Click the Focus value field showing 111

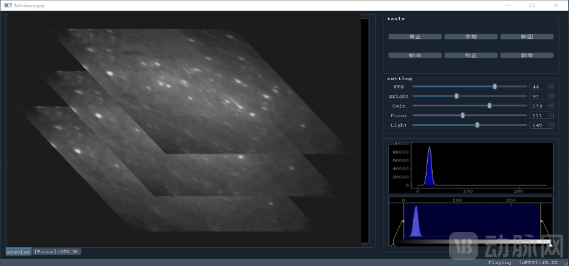[x=538, y=115]
